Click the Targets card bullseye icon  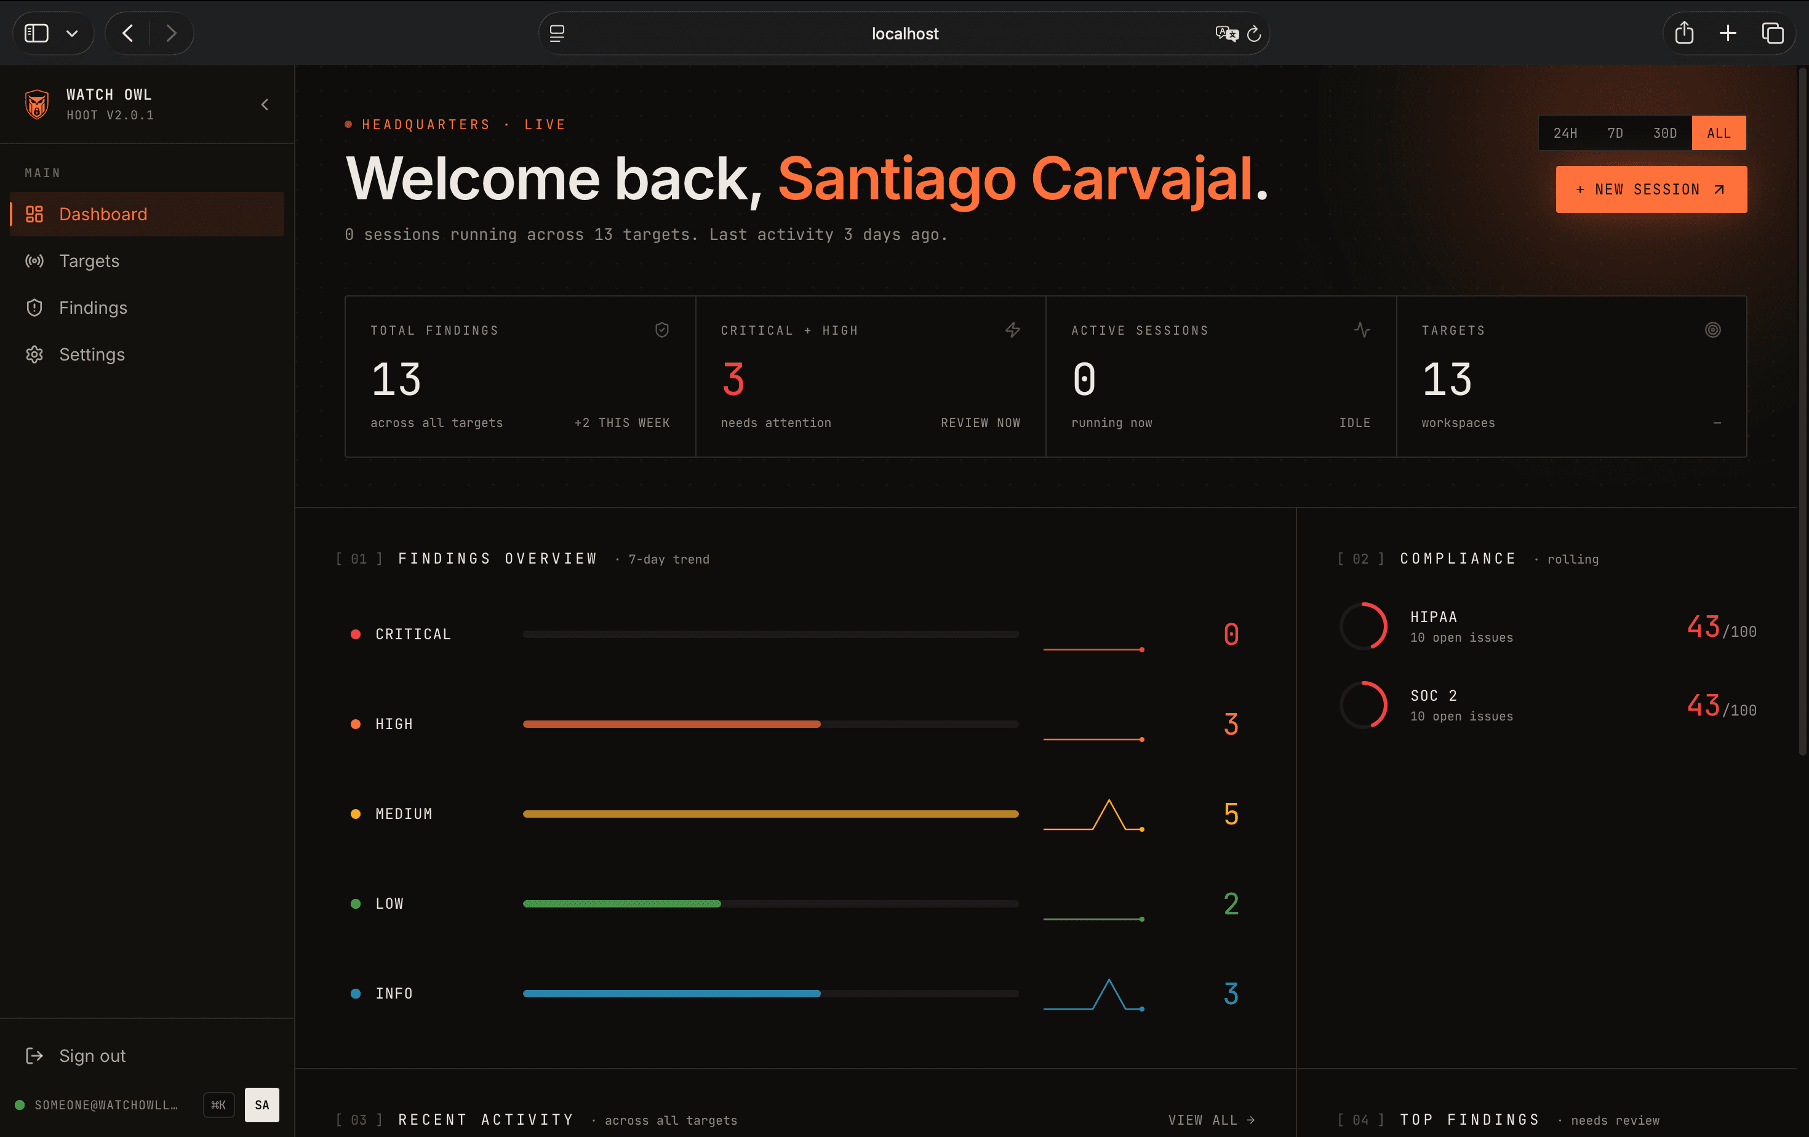pyautogui.click(x=1713, y=330)
